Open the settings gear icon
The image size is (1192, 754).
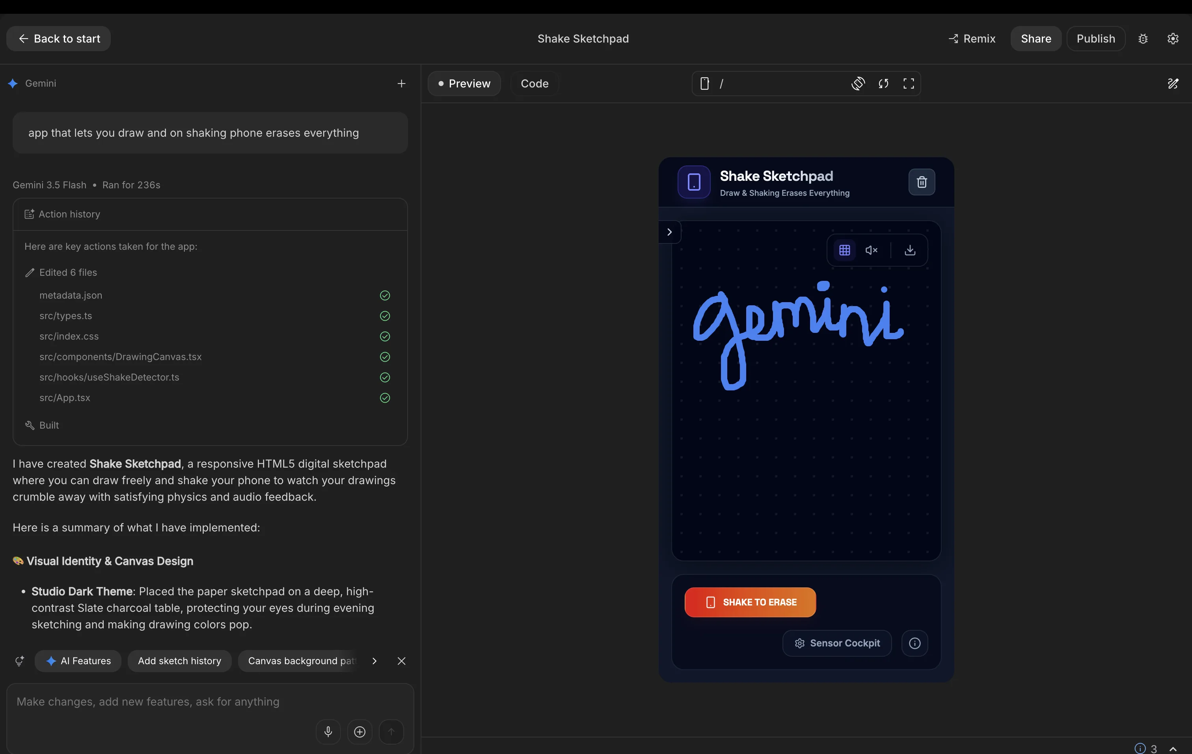1173,39
